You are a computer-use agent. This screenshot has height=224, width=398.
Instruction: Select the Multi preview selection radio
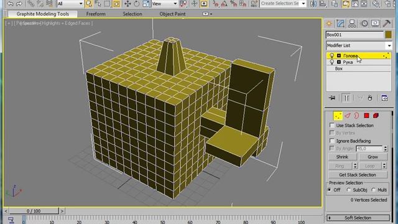point(373,190)
